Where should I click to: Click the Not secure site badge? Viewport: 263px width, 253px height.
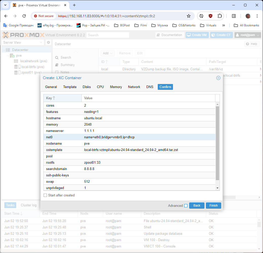coord(44,16)
